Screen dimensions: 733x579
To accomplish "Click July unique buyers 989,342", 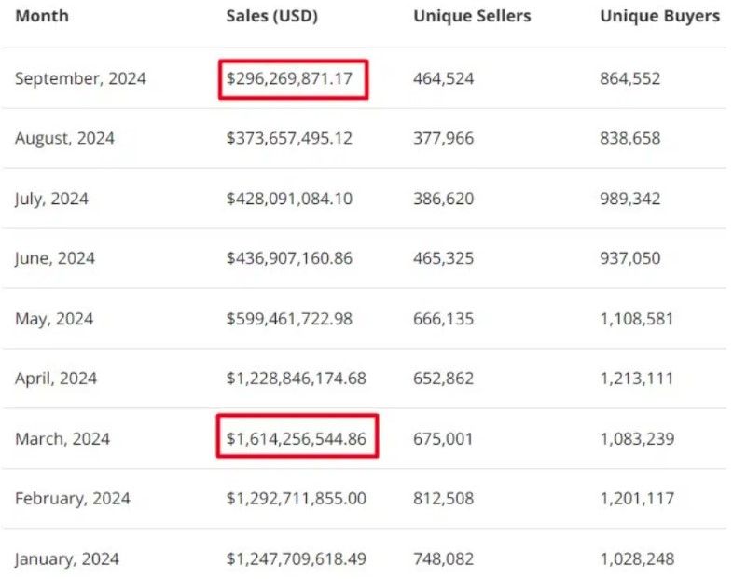I will (630, 199).
